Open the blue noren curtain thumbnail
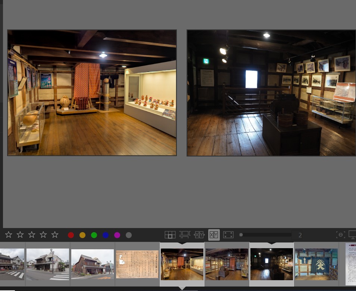 click(x=316, y=264)
